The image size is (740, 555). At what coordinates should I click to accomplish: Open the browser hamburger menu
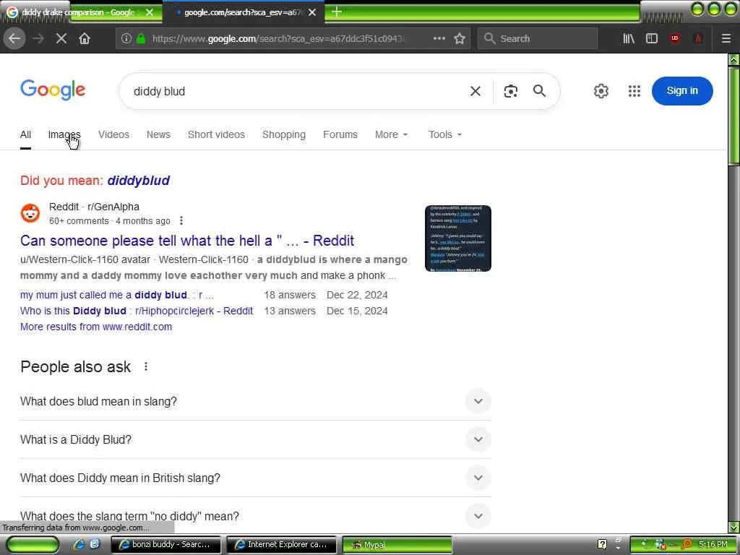tap(726, 38)
